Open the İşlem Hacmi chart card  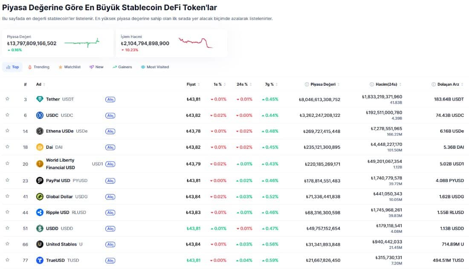(x=172, y=43)
